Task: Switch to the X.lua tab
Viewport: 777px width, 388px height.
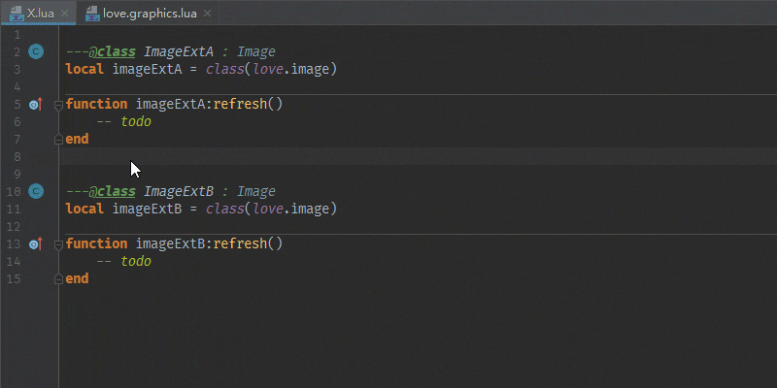Action: click(38, 13)
